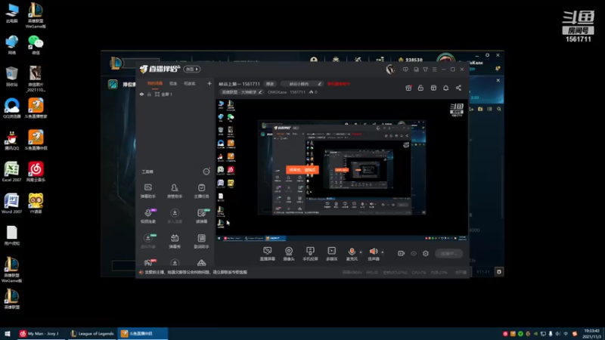Screen dimensions: 605x340
Task: Toggle visibility eye of 全屏1 source
Action: point(141,94)
